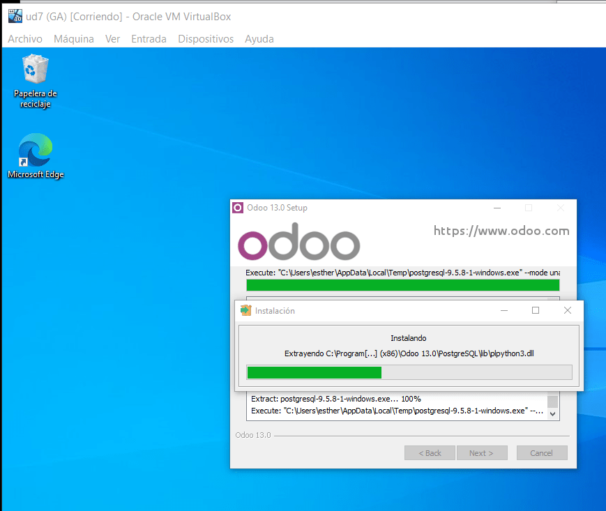Click the Odoo logo in the setup window

point(298,241)
